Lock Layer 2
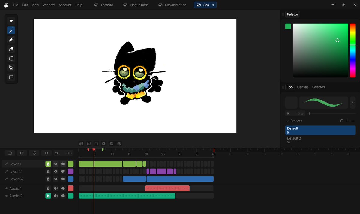The height and width of the screenshot is (214, 360). coord(48,172)
